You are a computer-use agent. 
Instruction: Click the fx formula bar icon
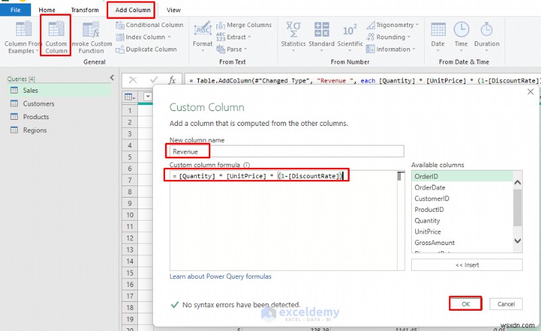pyautogui.click(x=172, y=80)
